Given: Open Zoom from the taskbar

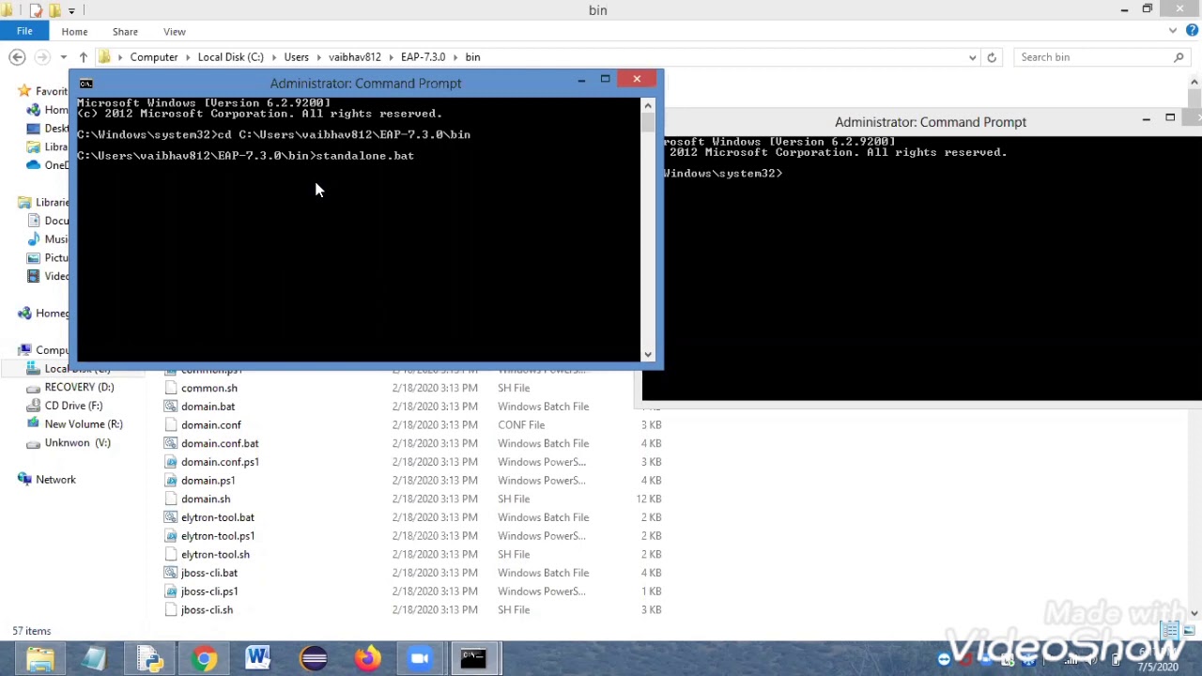Looking at the screenshot, I should [420, 658].
